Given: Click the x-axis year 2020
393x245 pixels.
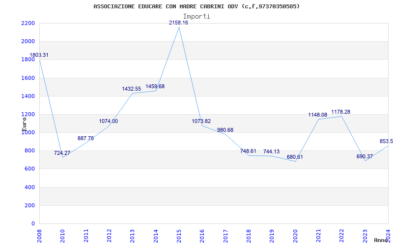Looking at the screenshot, I should tap(295, 236).
